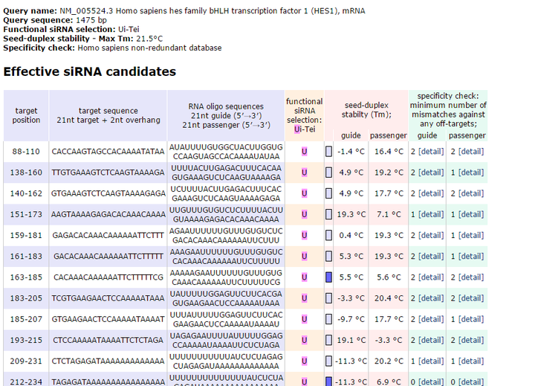Click the U marker for position 88-110

(x=304, y=152)
